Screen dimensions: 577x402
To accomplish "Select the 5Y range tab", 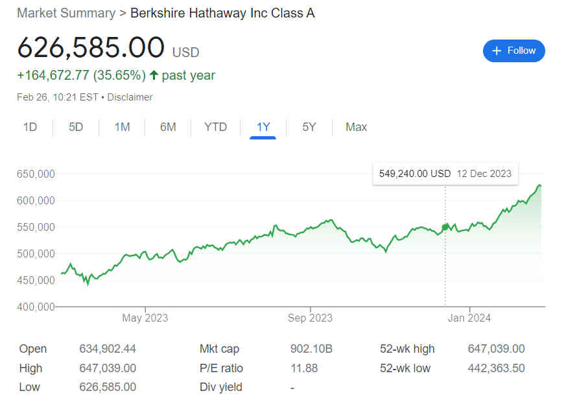I will [x=309, y=127].
